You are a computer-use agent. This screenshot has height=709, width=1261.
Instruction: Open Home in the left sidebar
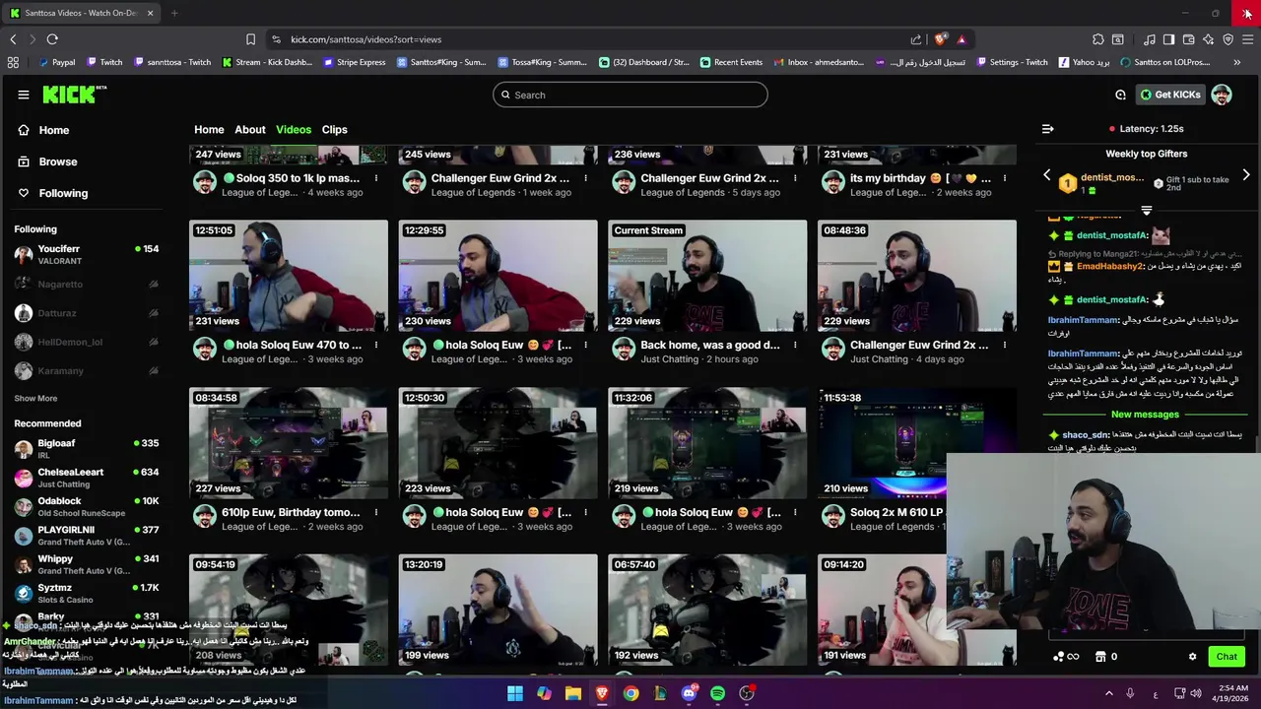pyautogui.click(x=53, y=130)
